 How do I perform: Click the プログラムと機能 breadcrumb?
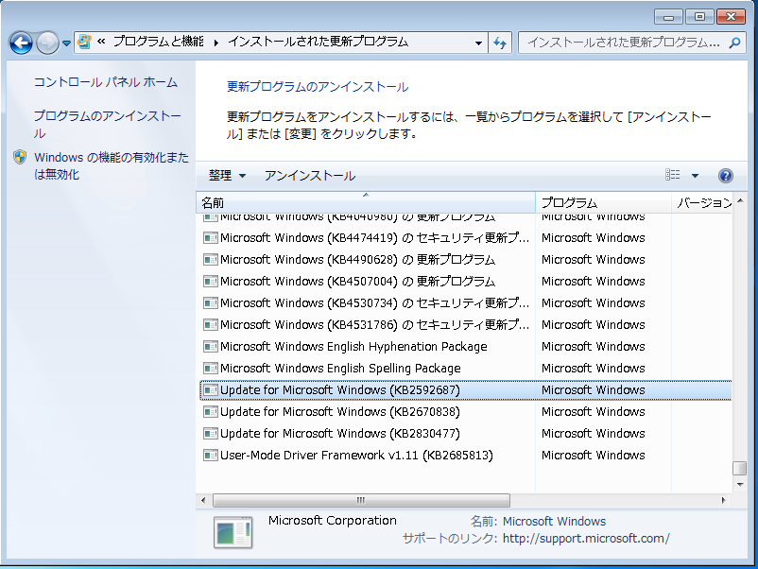pyautogui.click(x=158, y=42)
